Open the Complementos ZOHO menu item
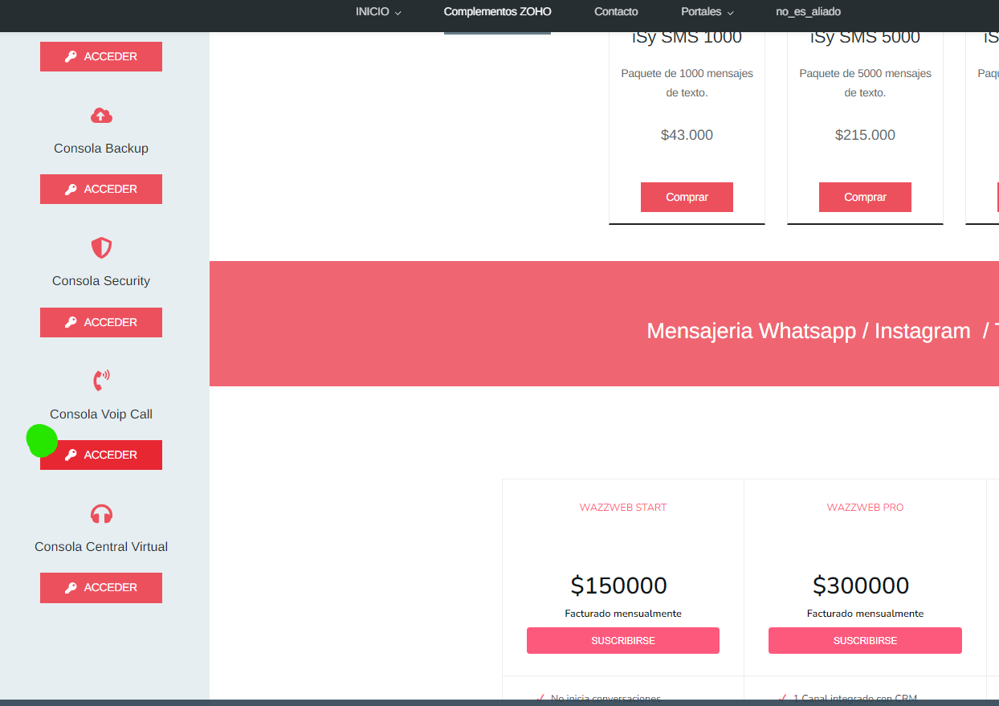The width and height of the screenshot is (999, 706). point(498,12)
